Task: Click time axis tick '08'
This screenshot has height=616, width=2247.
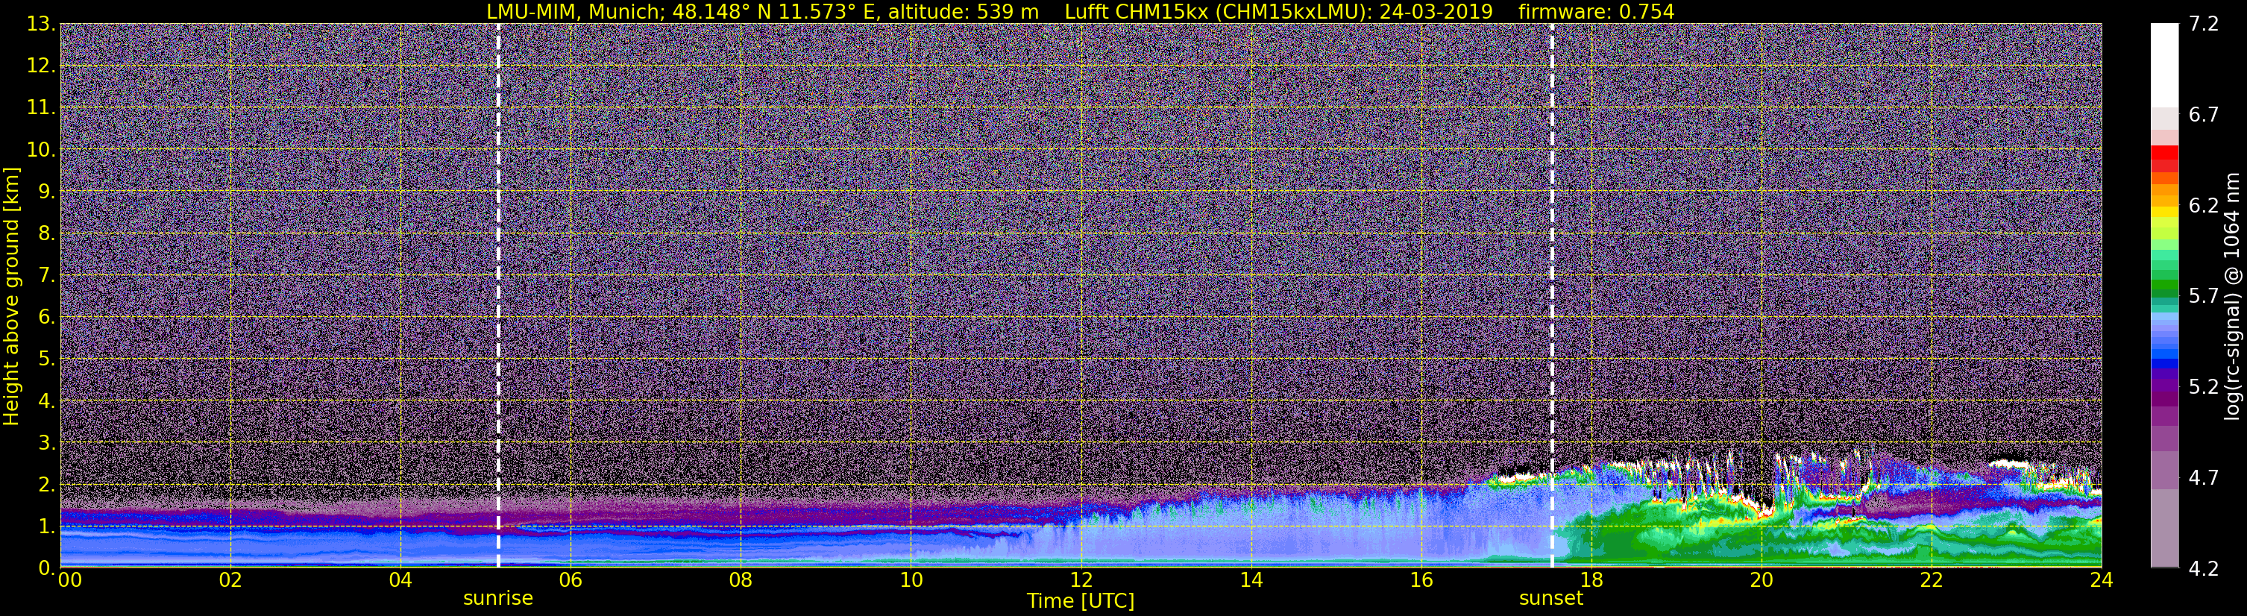Action: (x=741, y=580)
